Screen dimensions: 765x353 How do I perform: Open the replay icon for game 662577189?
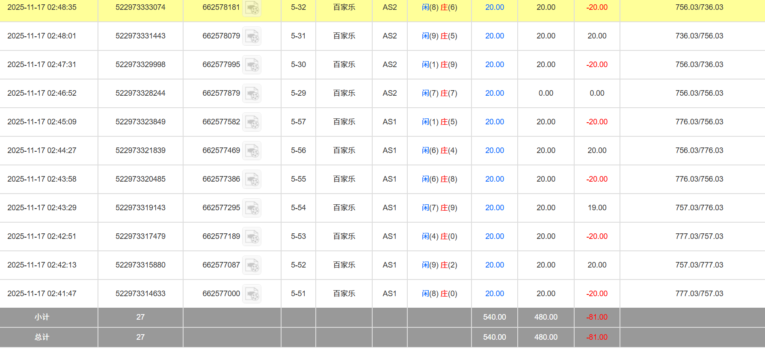point(252,237)
